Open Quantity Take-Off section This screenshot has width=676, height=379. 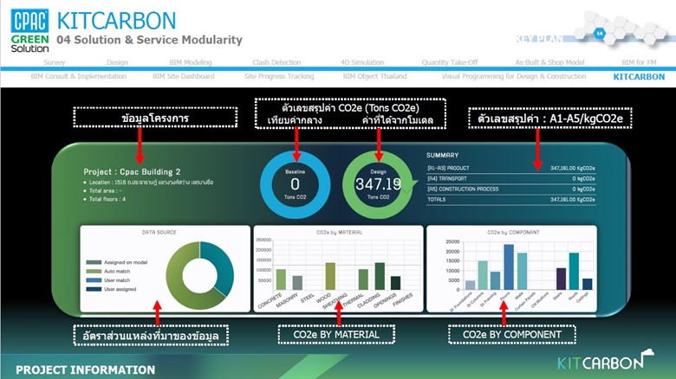(450, 62)
